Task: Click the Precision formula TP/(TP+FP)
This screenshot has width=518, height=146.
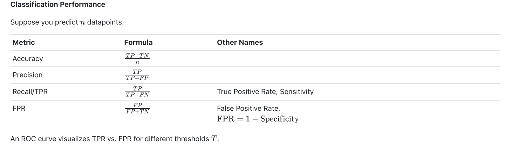Action: click(x=137, y=75)
